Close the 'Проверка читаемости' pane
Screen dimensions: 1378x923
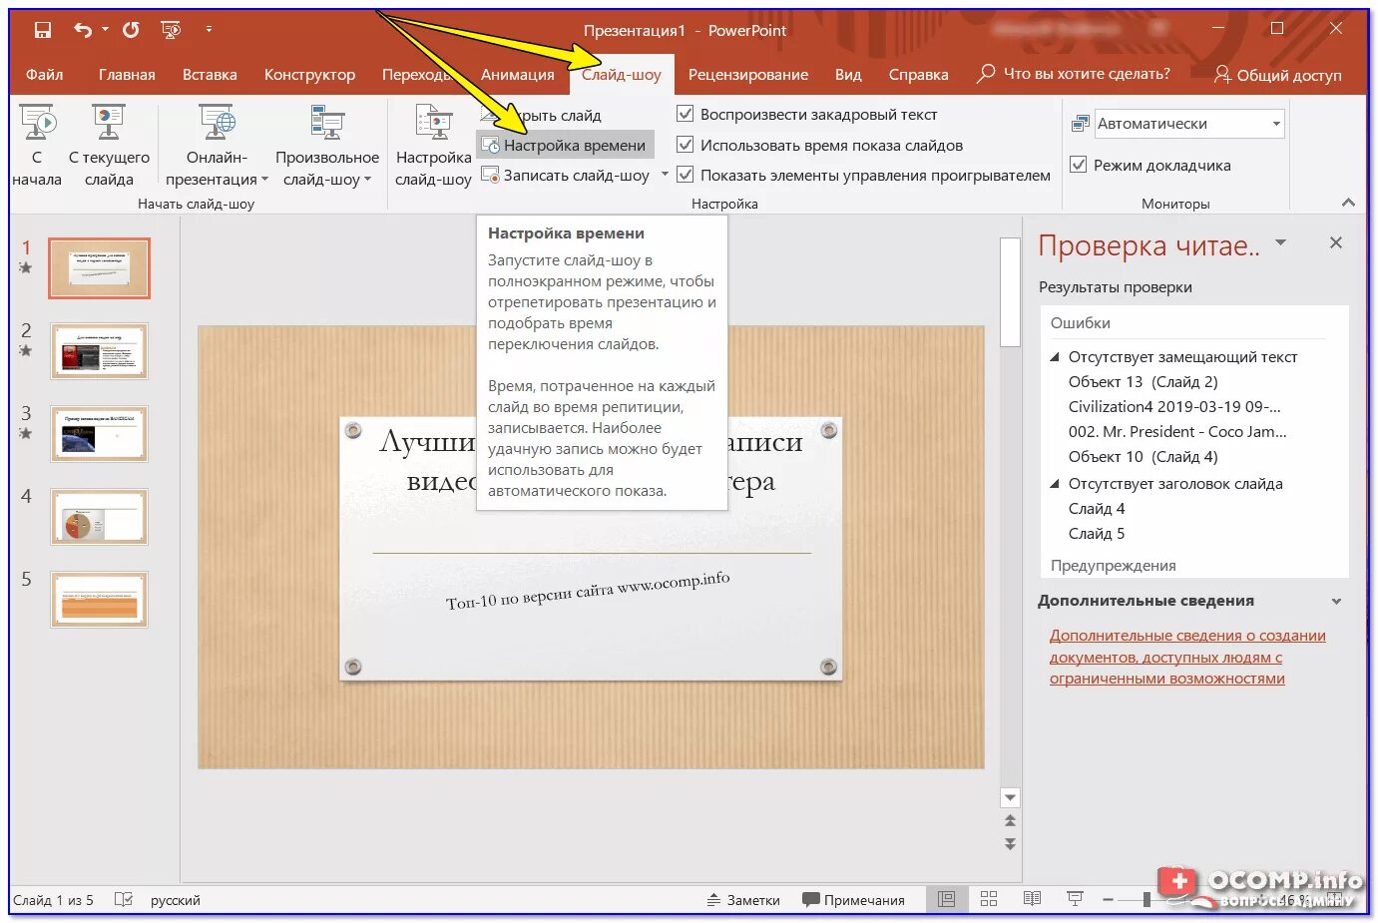(x=1336, y=242)
